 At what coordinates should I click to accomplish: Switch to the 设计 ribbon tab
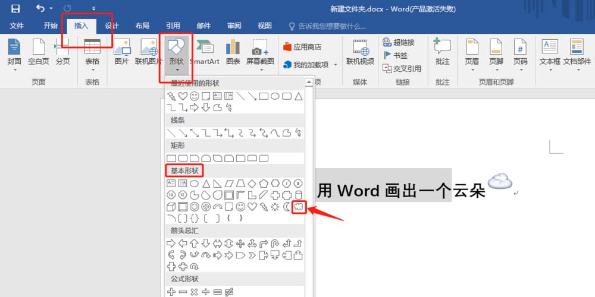112,26
